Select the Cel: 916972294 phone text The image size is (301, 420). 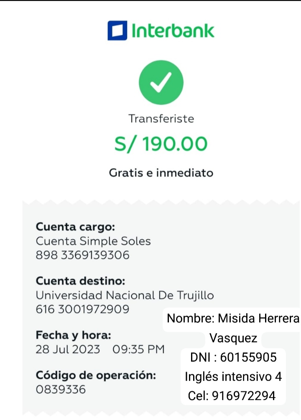[x=232, y=395]
